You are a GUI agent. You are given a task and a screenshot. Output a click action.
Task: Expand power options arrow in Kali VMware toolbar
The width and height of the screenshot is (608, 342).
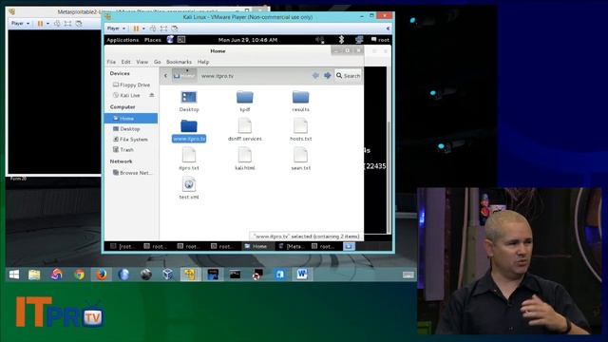coord(143,28)
